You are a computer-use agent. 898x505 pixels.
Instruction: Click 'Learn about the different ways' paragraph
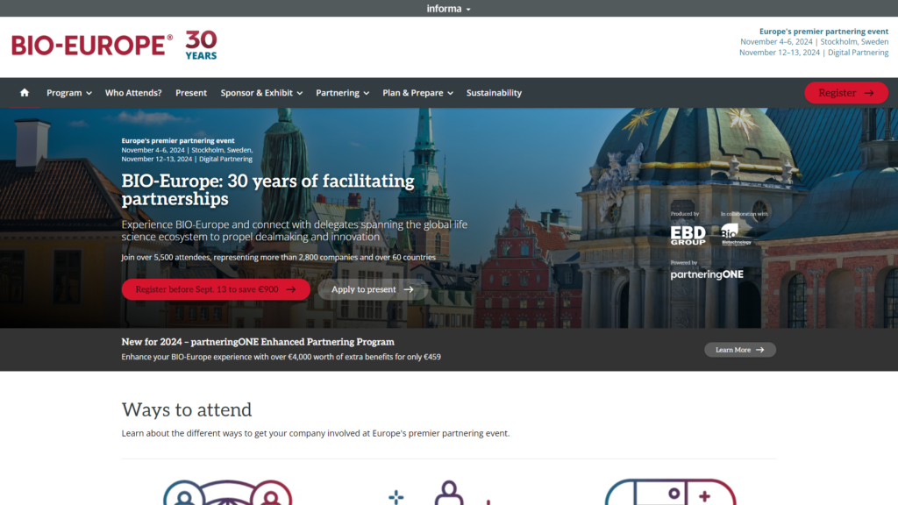pos(315,433)
